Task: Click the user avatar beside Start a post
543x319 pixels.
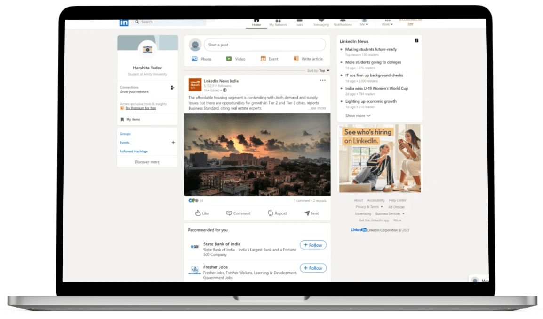Action: point(195,45)
